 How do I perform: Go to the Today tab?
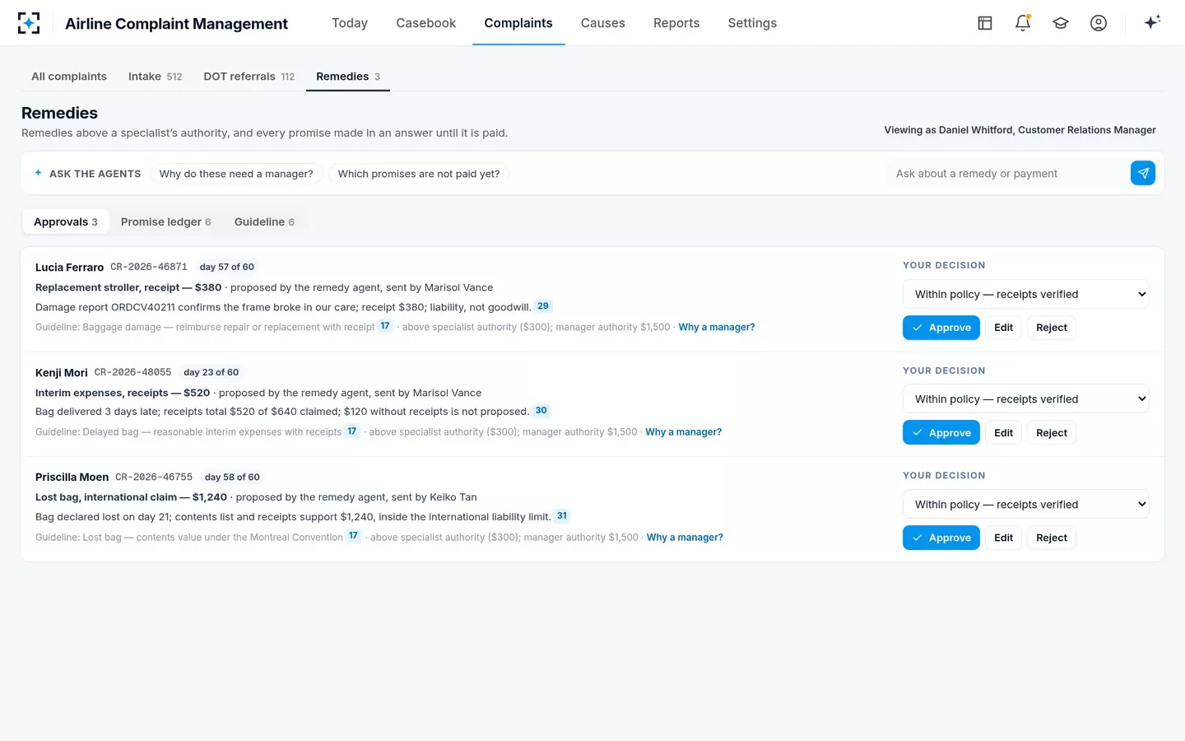(x=350, y=23)
